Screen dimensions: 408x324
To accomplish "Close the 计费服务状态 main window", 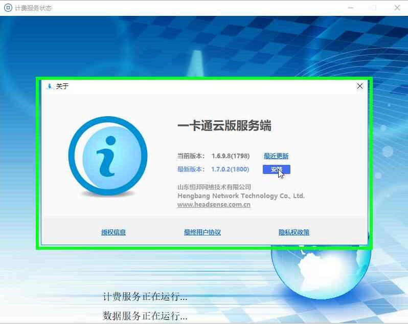I will click(x=397, y=8).
